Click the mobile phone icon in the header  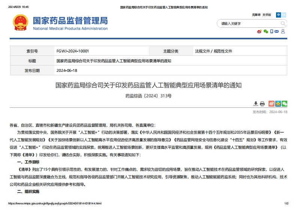272,31
